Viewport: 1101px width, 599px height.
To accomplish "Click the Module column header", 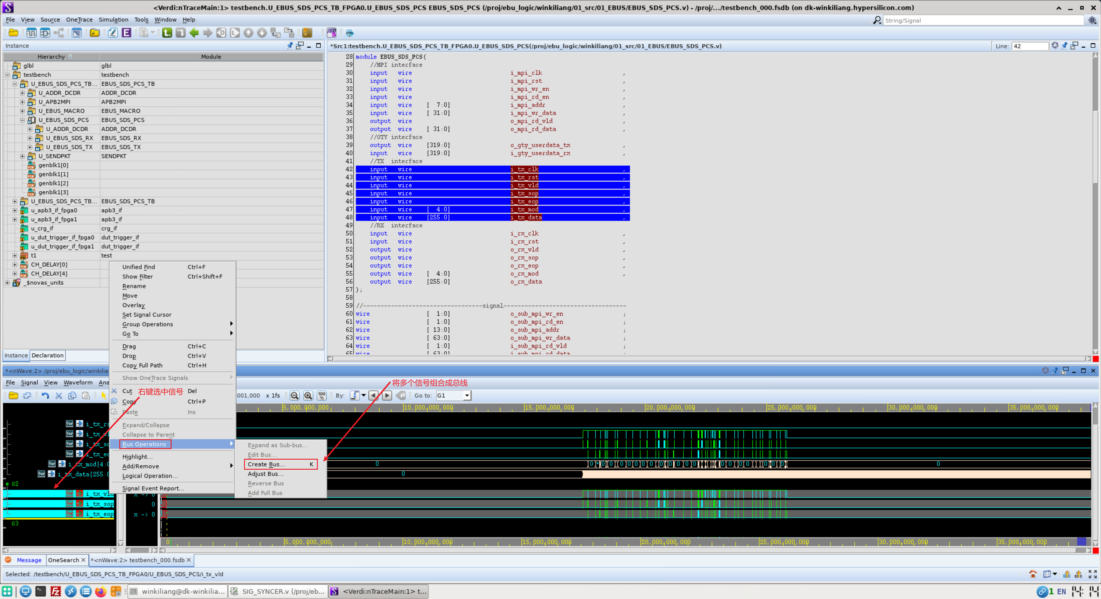I will 211,57.
